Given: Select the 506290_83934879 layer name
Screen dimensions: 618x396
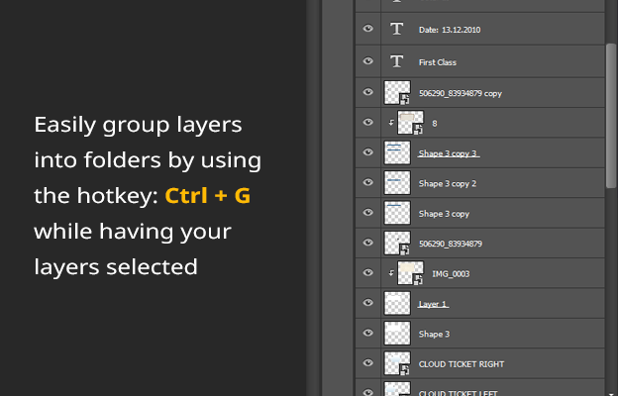Looking at the screenshot, I should (450, 244).
